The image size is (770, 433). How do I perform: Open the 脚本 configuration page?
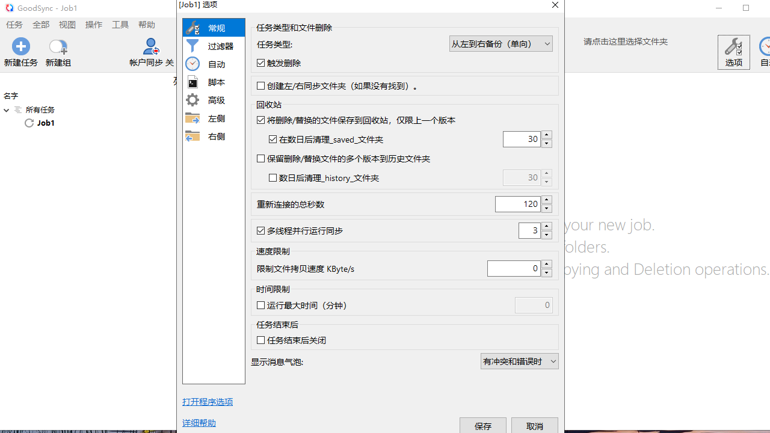[x=216, y=82]
